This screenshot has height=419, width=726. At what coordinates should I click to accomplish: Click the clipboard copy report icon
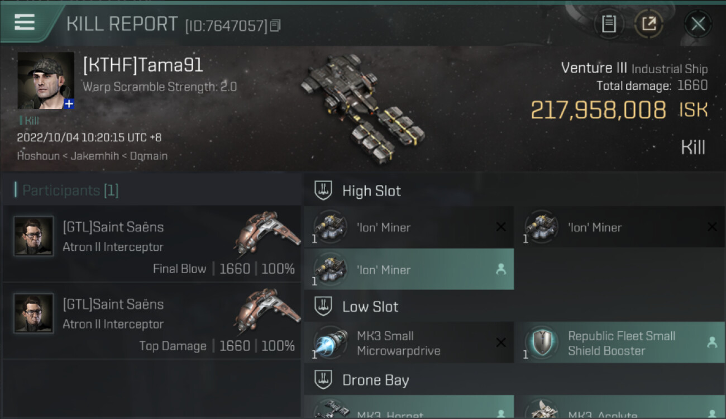tap(609, 24)
